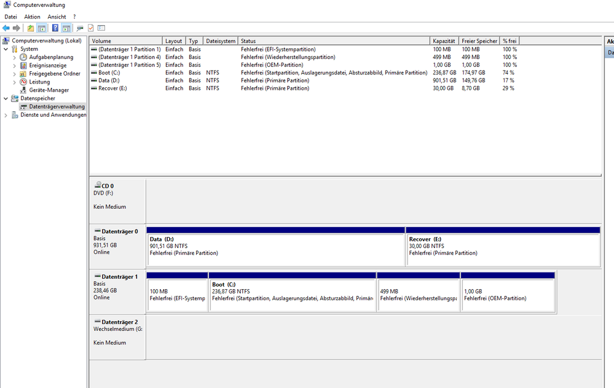Expand Dienste und Anwendungen node
614x388 pixels.
click(x=6, y=115)
